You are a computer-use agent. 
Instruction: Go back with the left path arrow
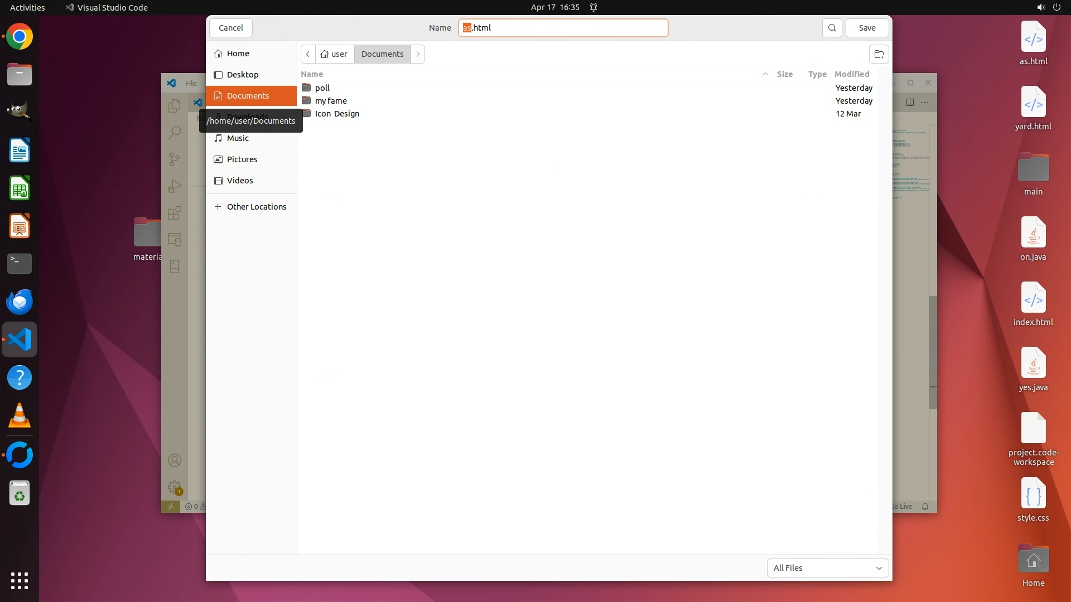click(x=308, y=54)
